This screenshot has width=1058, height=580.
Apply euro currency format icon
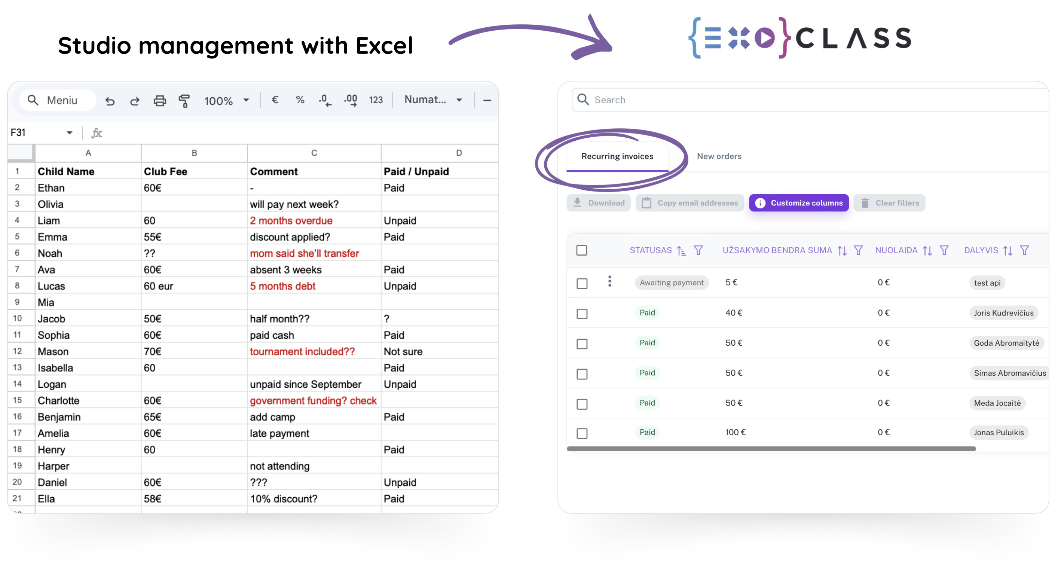(x=275, y=100)
